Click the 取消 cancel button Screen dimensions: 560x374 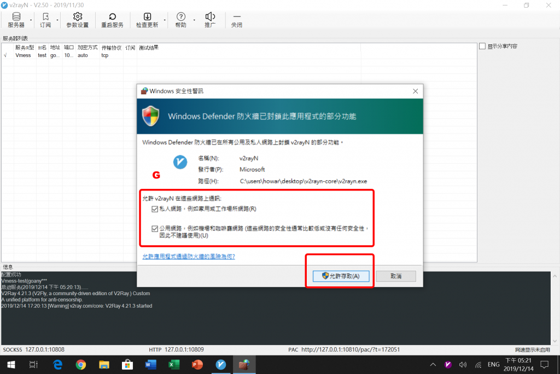click(x=396, y=276)
